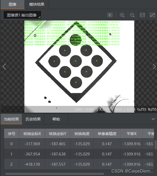Select row 1 index cell
This screenshot has height=176, width=157.
11,154
